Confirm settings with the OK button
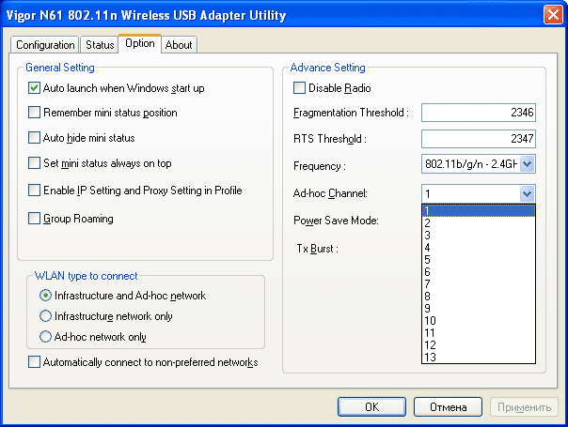Viewport: 568px width, 427px height. coord(371,407)
